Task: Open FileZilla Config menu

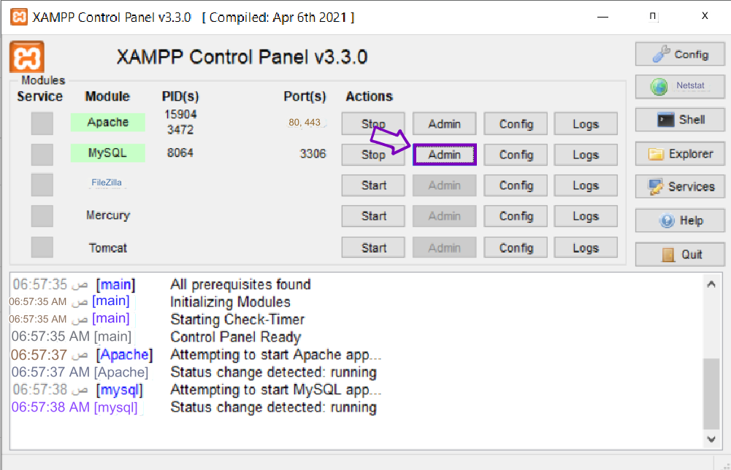Action: pos(516,185)
